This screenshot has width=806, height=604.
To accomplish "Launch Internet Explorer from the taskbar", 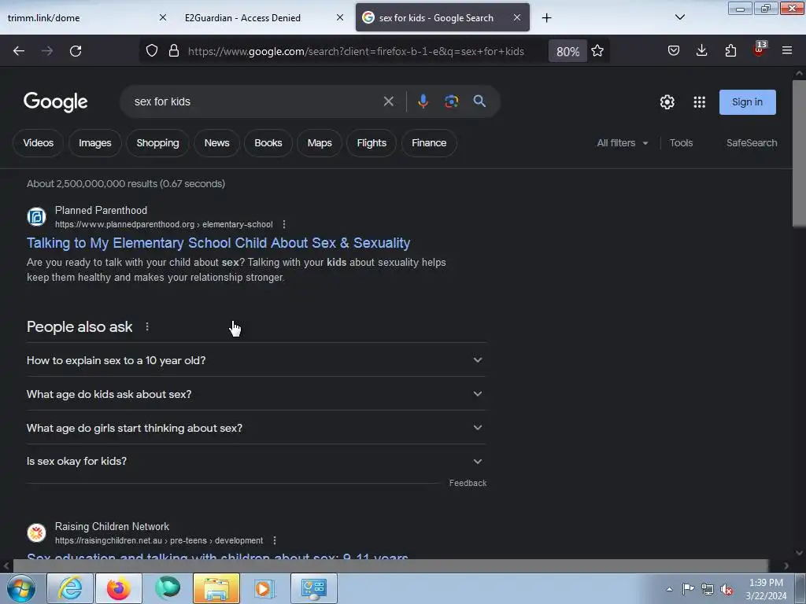I will (x=70, y=588).
